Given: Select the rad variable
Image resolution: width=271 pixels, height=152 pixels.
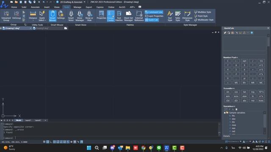Looking at the screenshot, I should pyautogui.click(x=233, y=131).
